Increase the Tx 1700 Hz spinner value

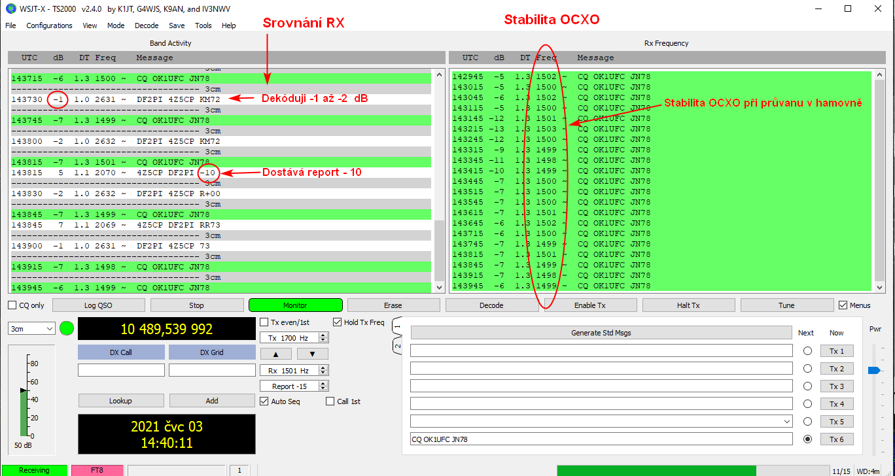point(323,335)
